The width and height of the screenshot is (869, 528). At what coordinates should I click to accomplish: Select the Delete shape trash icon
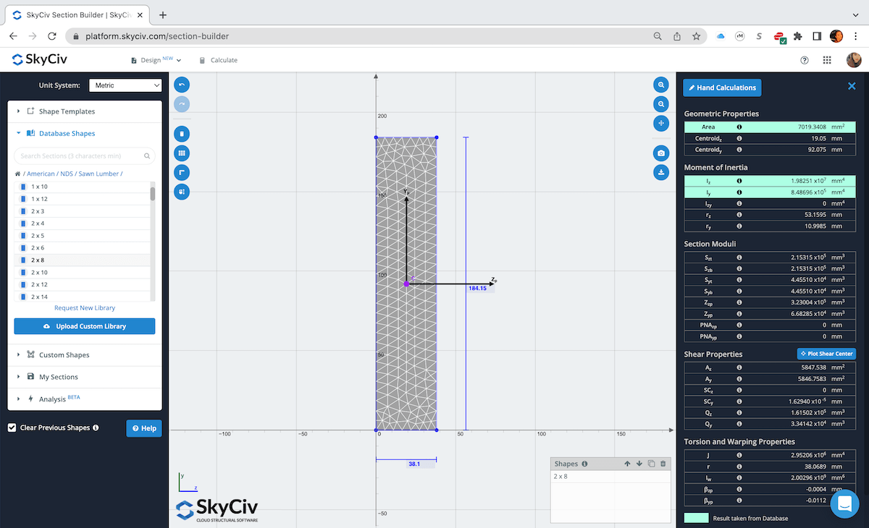(182, 133)
